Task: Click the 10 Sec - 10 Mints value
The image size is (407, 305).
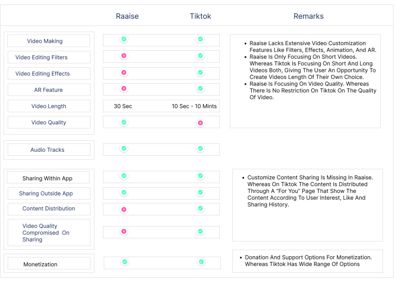Action: pyautogui.click(x=194, y=106)
